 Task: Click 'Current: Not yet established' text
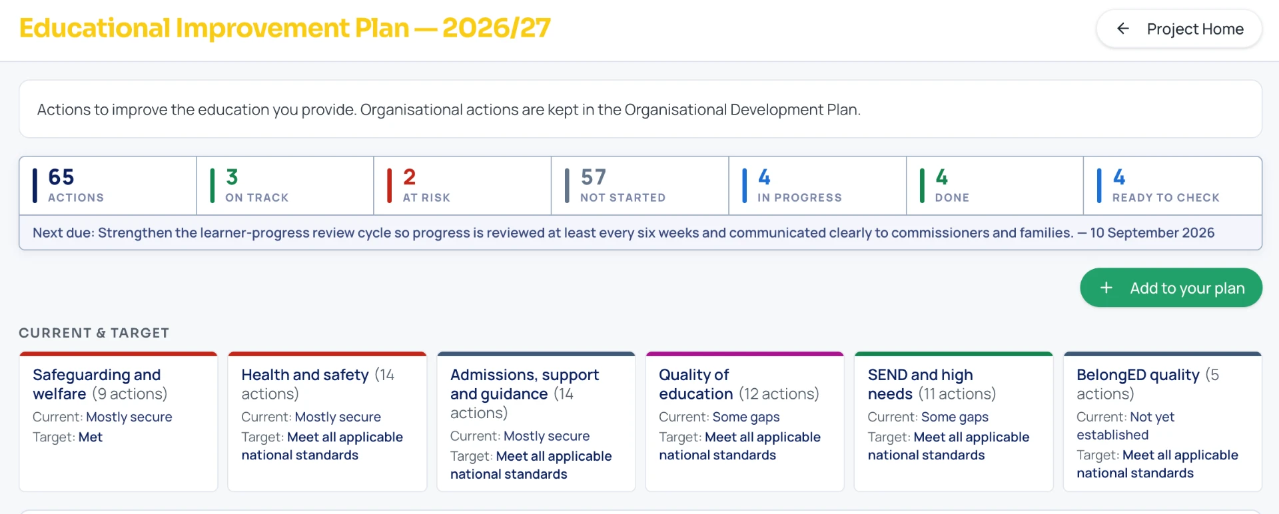tap(1125, 425)
